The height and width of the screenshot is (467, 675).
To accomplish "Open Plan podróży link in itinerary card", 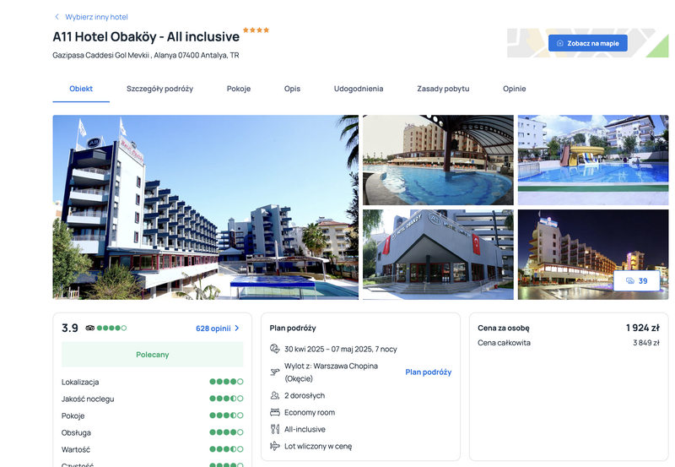I will click(429, 372).
